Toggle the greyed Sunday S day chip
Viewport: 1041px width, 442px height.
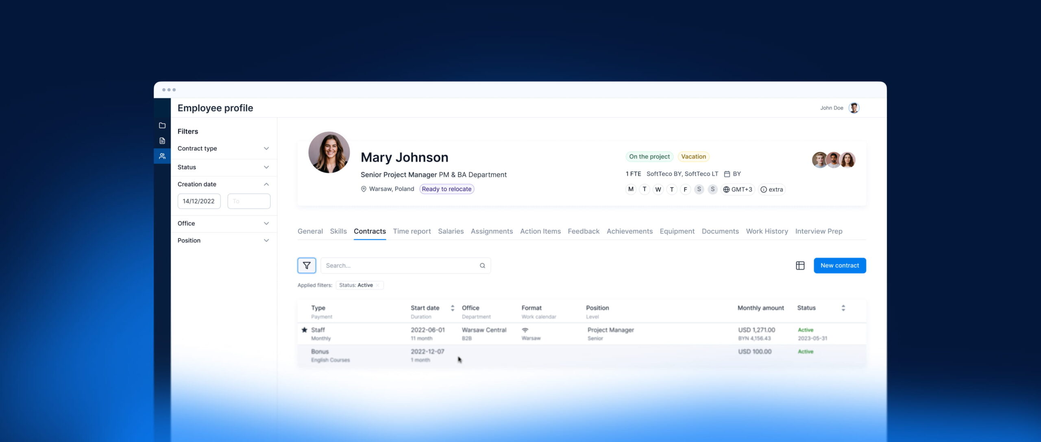pyautogui.click(x=712, y=189)
